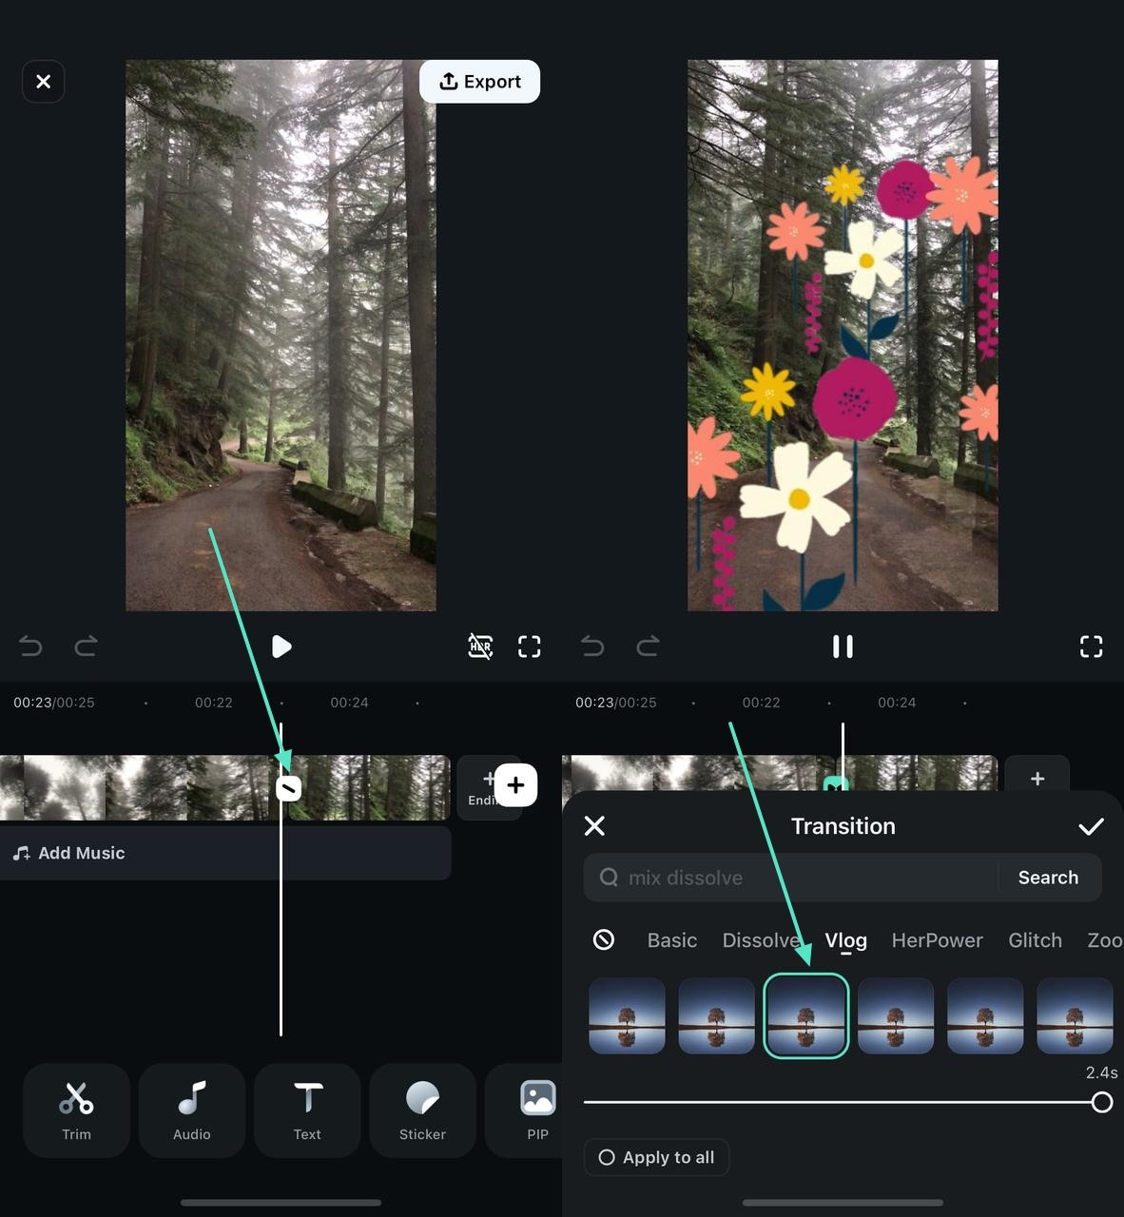1124x1217 pixels.
Task: Click the transition duration slider handle
Action: pos(1102,1102)
